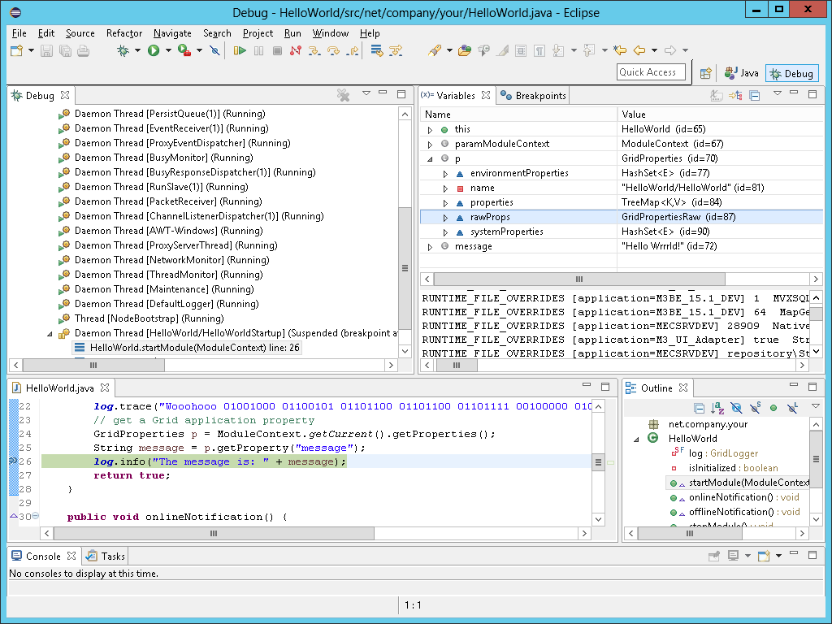Open the Run button dropdown arrow
The image size is (832, 624).
[168, 50]
